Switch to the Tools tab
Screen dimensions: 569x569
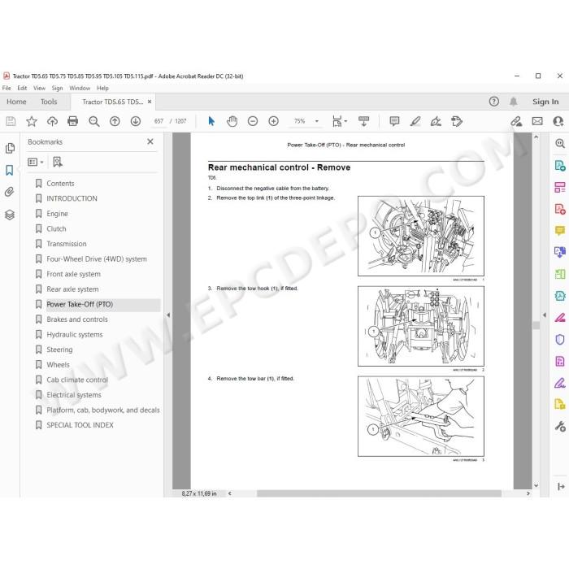point(49,102)
